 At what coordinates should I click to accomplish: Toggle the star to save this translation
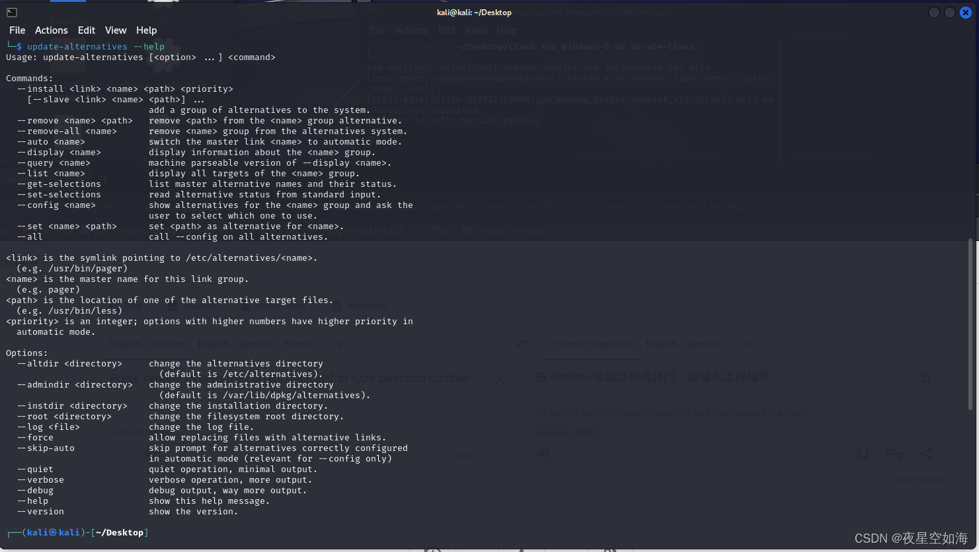pos(926,378)
